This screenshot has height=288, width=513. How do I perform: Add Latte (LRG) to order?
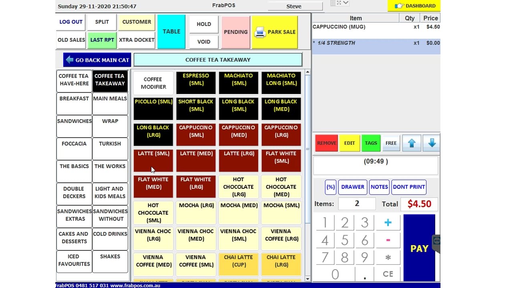pyautogui.click(x=238, y=161)
